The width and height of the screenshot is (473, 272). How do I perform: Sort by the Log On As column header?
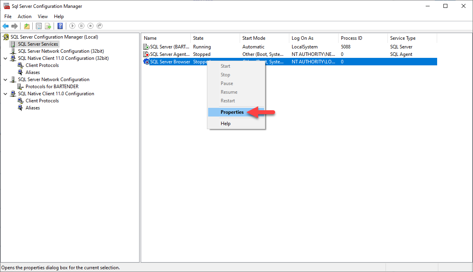314,38
